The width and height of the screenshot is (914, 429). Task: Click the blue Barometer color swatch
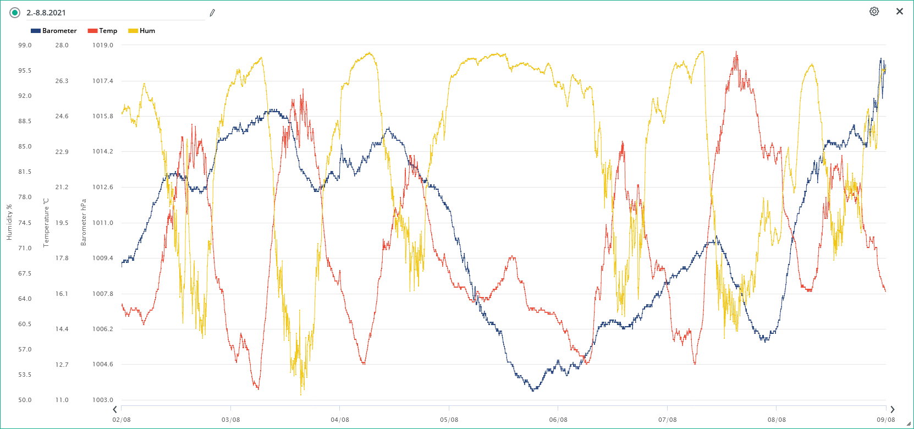point(36,31)
